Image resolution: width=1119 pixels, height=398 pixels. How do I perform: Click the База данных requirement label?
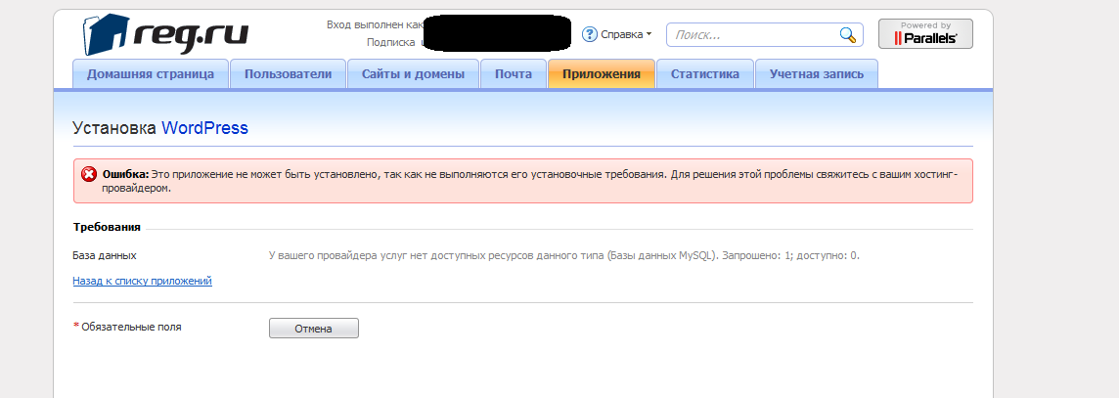pyautogui.click(x=105, y=255)
